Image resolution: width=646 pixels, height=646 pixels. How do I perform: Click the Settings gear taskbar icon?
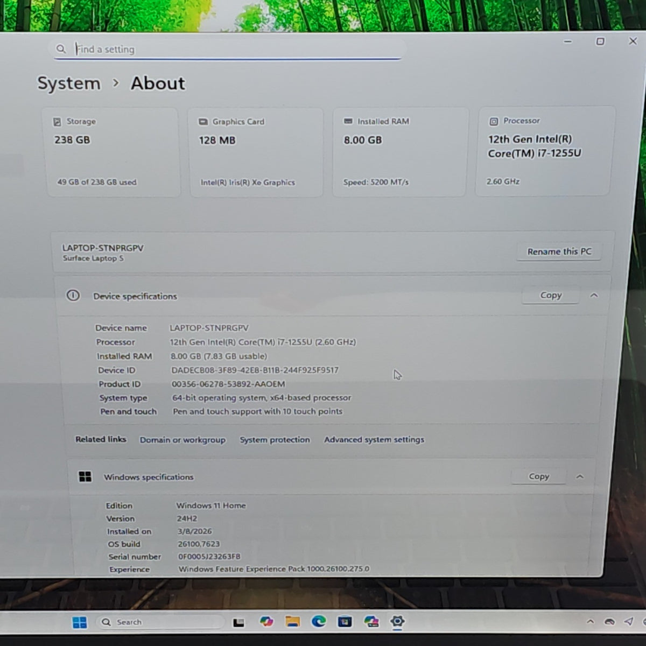click(x=397, y=621)
